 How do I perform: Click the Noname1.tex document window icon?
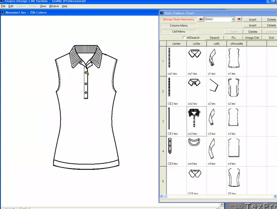(3, 13)
